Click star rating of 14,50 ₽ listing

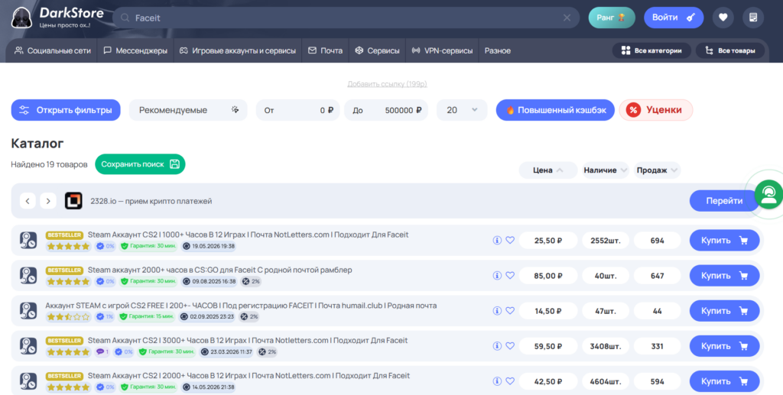68,317
